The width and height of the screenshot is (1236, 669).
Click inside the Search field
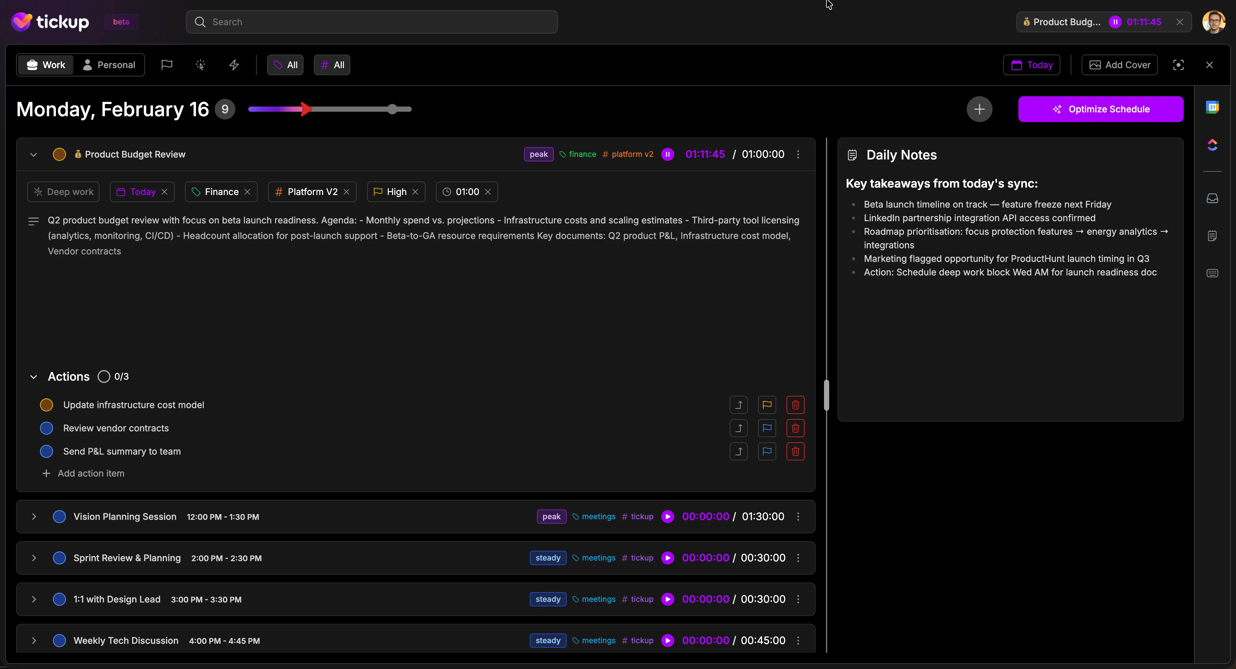pos(371,22)
